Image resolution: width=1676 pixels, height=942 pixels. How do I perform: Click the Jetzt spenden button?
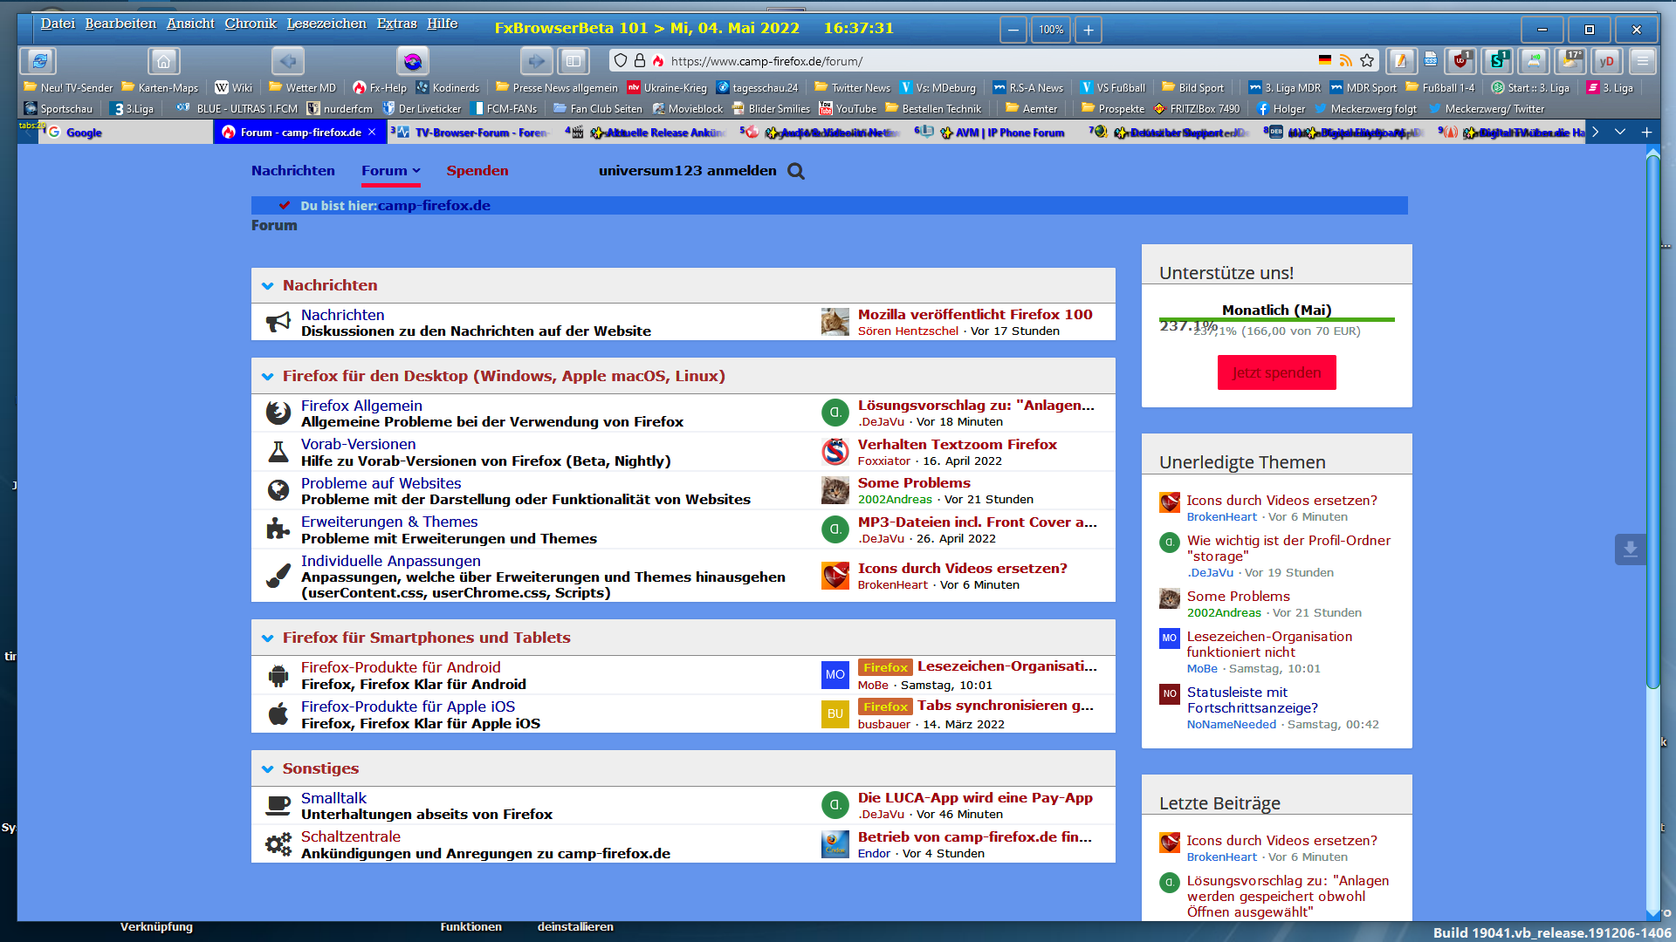[x=1276, y=372]
